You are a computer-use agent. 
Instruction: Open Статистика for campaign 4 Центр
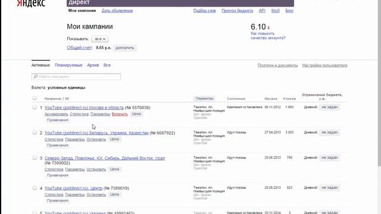tap(54, 194)
